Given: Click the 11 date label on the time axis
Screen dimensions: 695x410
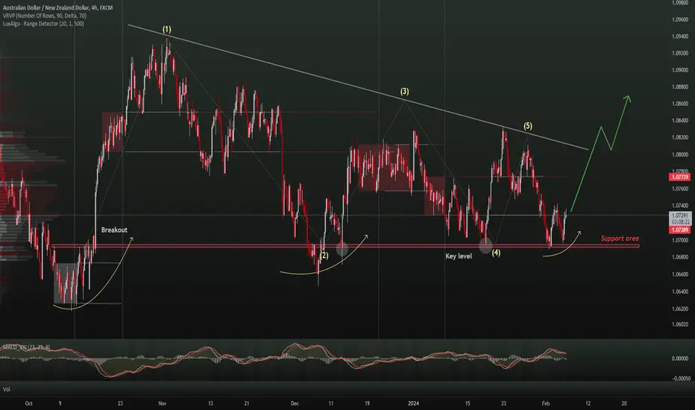Looking at the screenshot, I should tap(330, 403).
